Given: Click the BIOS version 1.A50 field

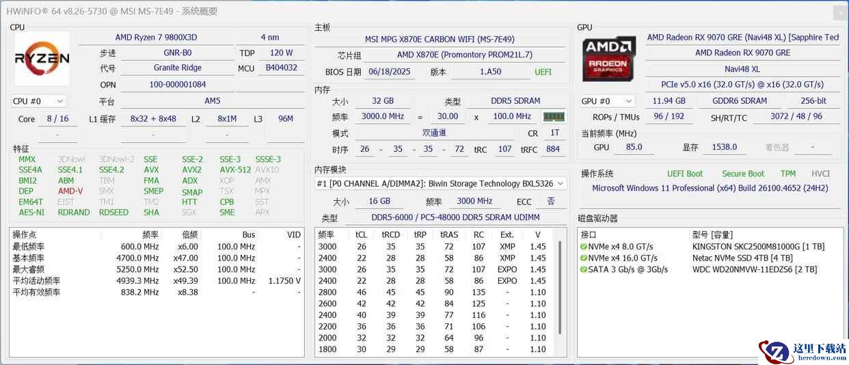Looking at the screenshot, I should click(x=490, y=72).
